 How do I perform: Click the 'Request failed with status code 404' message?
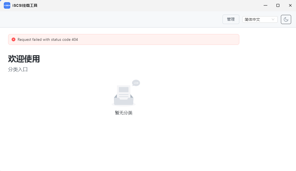(48, 39)
